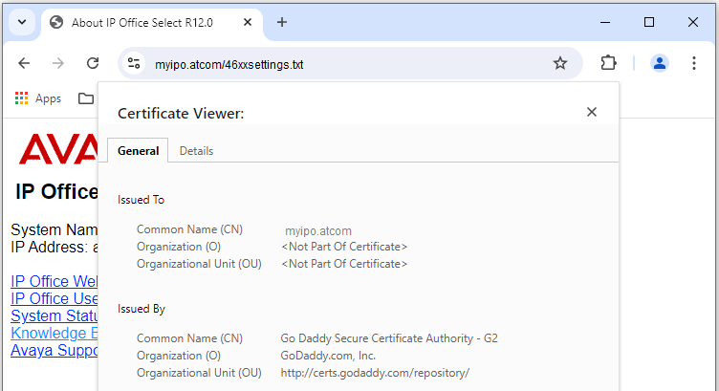
Task: Close the About IP Office tab
Action: (x=248, y=22)
